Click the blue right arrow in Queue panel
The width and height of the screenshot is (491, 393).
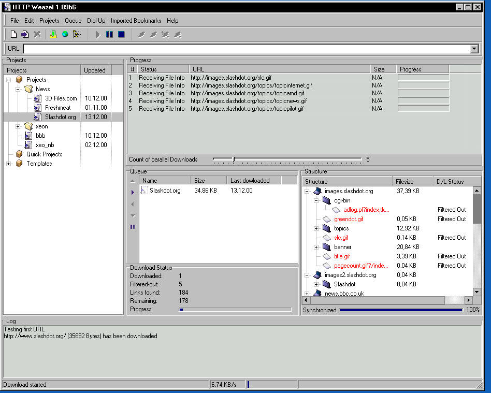click(133, 192)
